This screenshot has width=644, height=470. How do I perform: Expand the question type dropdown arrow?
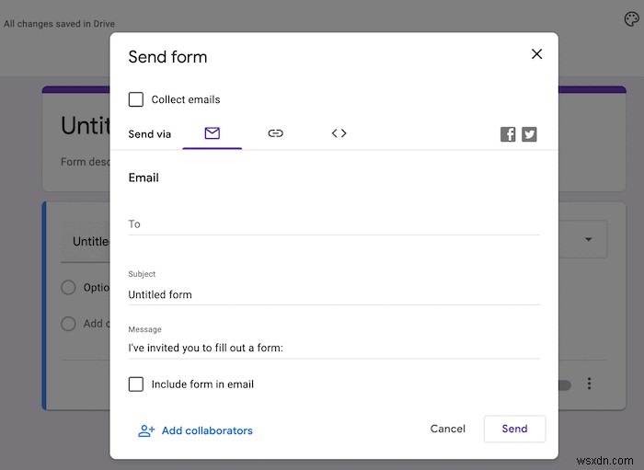588,240
